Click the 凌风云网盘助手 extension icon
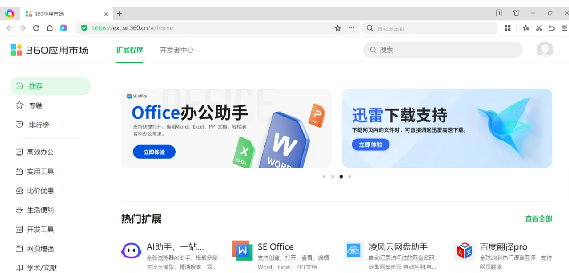 point(353,251)
